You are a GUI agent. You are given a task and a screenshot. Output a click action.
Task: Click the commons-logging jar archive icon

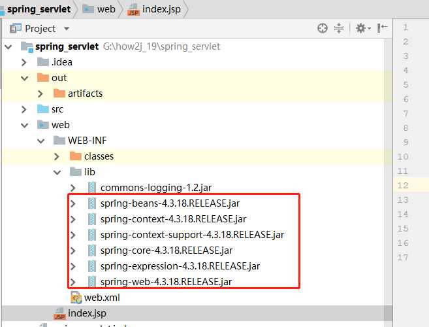pos(92,188)
